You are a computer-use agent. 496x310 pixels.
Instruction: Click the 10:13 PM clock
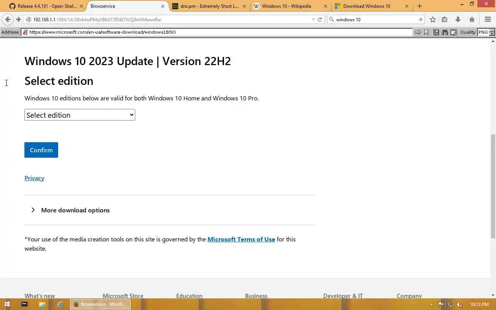479,305
